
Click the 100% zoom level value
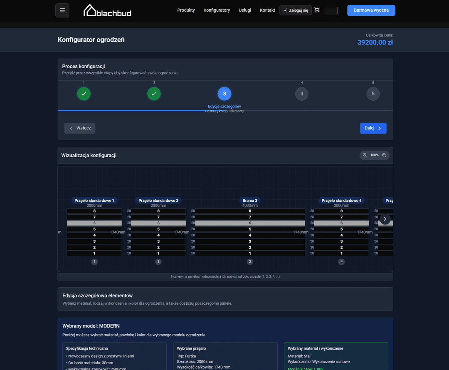pyautogui.click(x=374, y=155)
